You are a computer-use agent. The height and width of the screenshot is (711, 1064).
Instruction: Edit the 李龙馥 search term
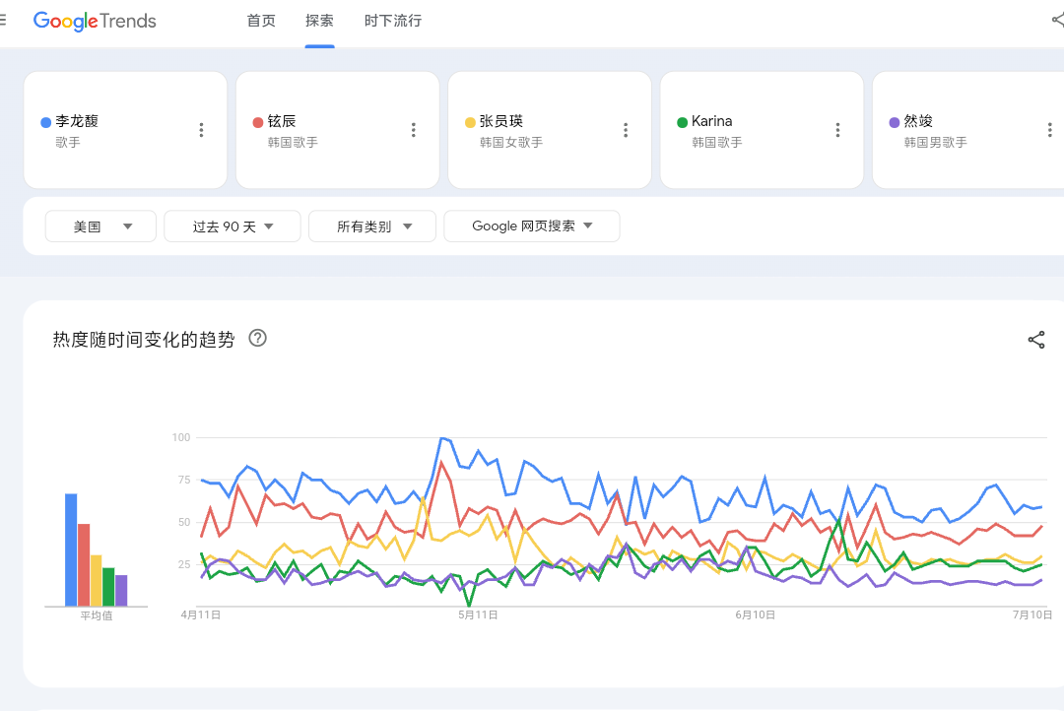click(77, 121)
